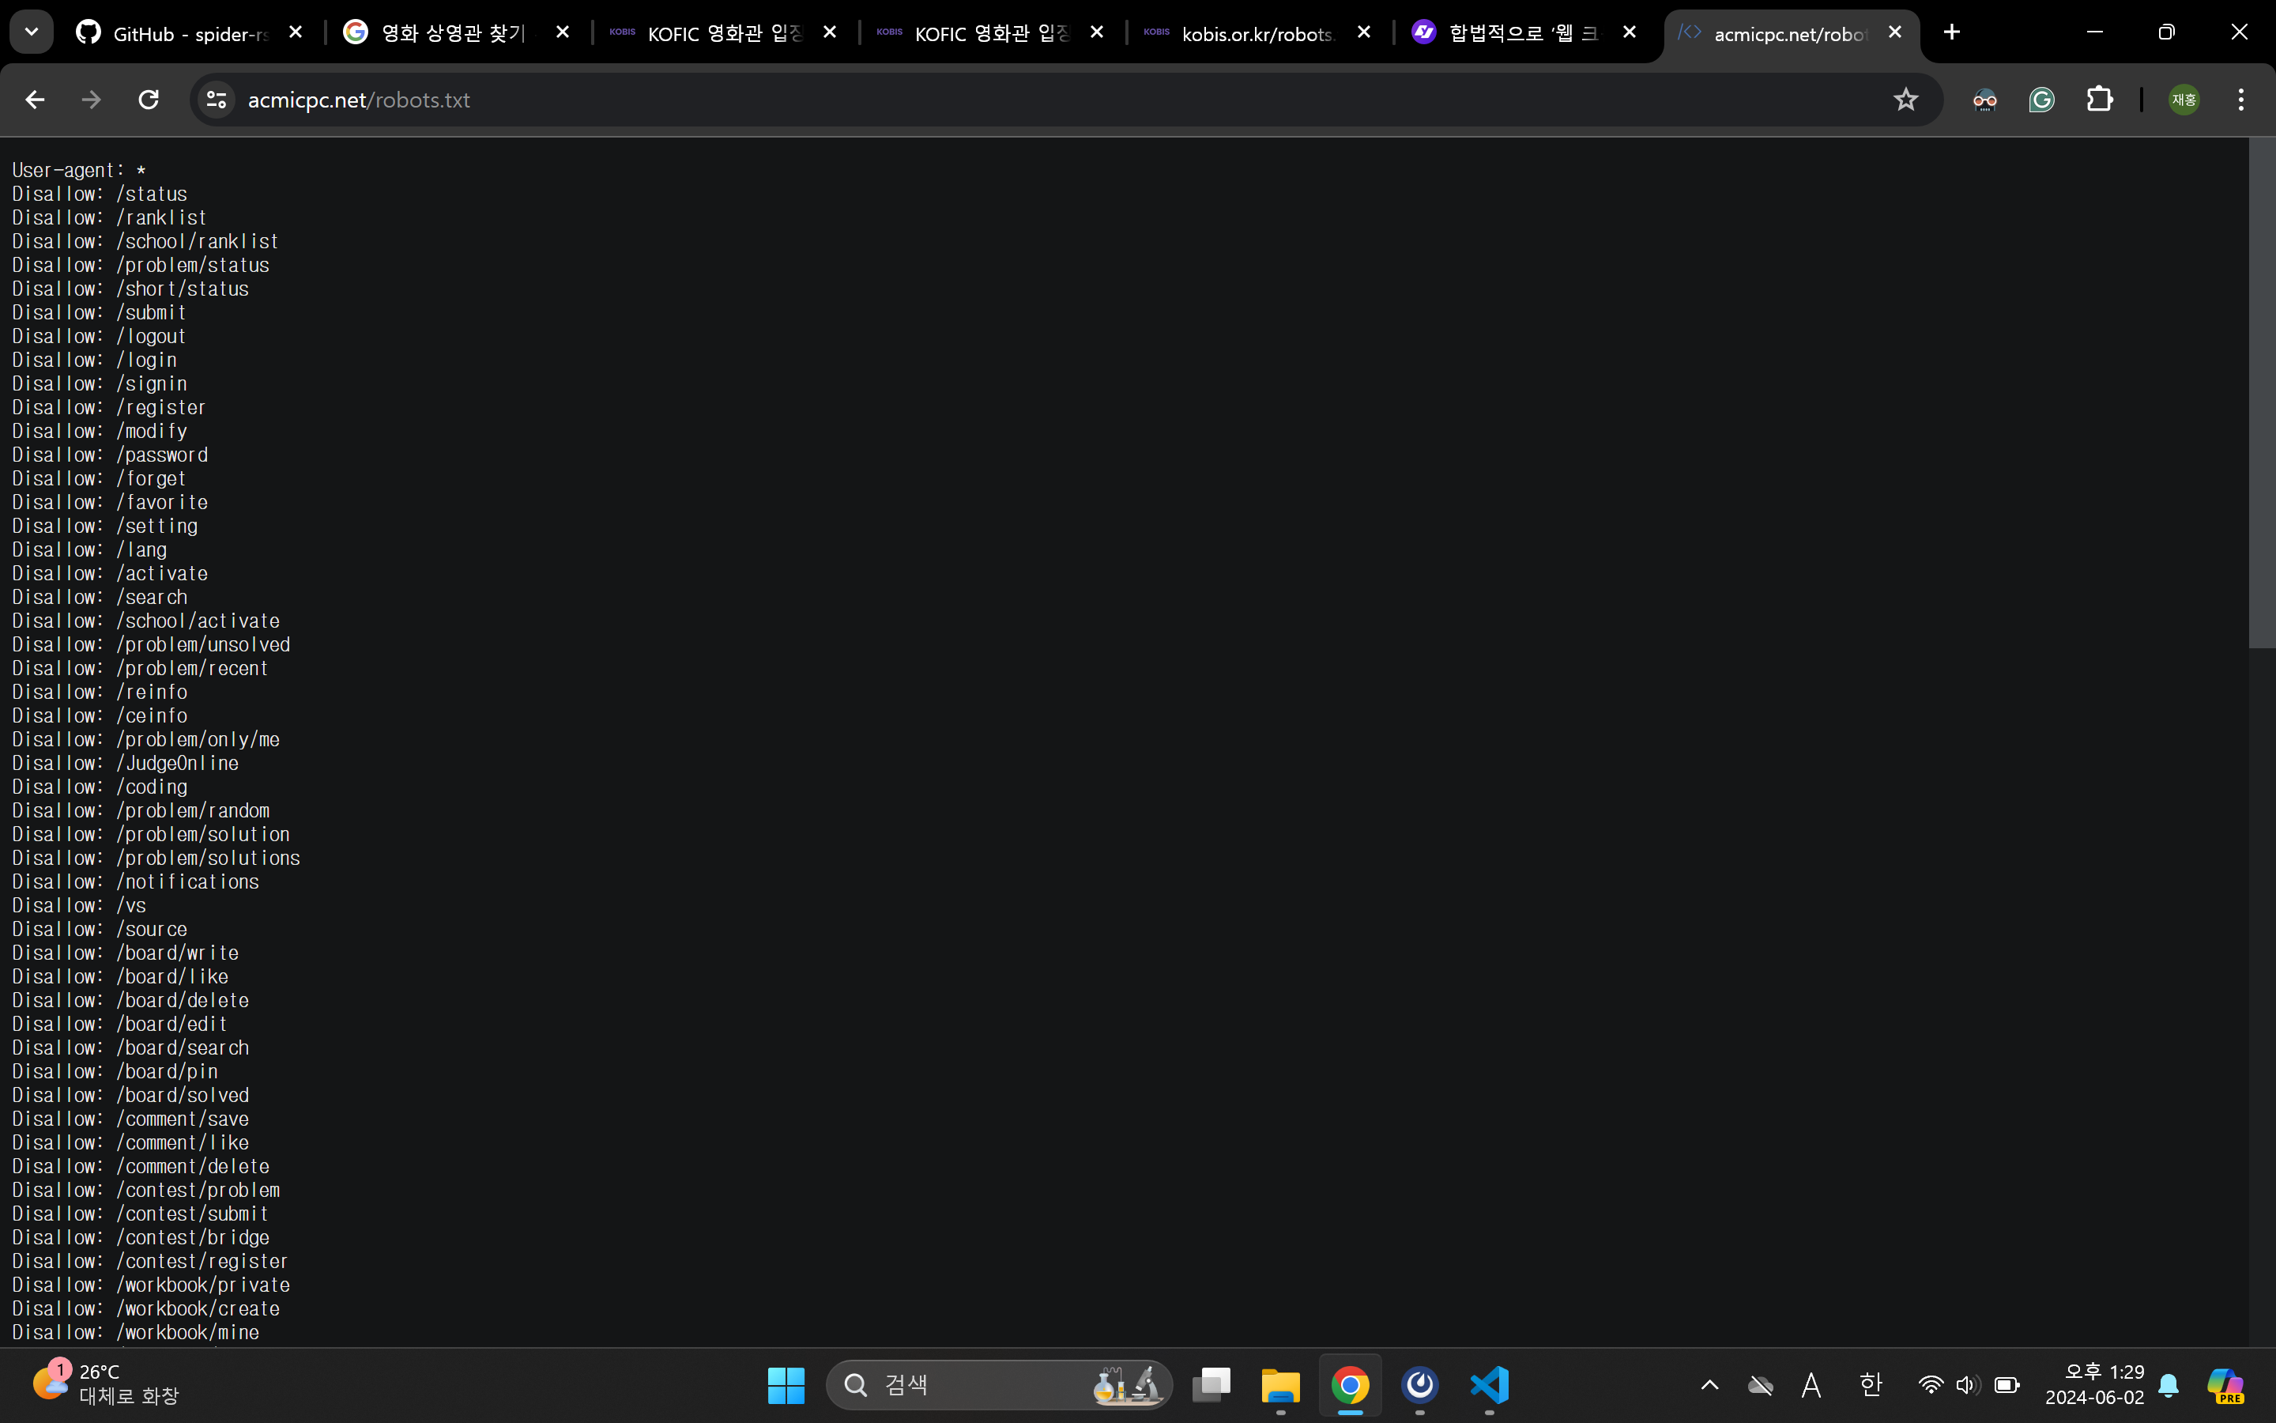The height and width of the screenshot is (1423, 2276).
Task: Click the line 'Disallow: /comment/delete'
Action: [x=141, y=1166]
